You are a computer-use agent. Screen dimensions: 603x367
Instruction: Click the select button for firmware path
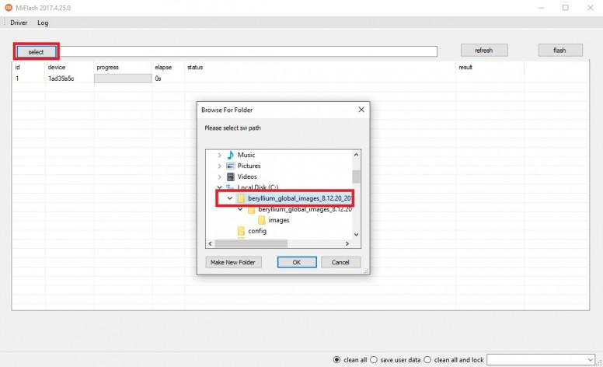click(x=37, y=51)
